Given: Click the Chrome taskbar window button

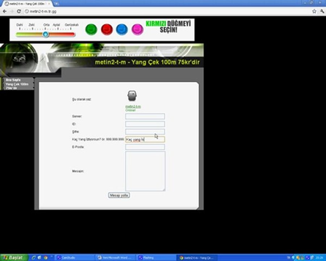Looking at the screenshot, I should [197, 258].
